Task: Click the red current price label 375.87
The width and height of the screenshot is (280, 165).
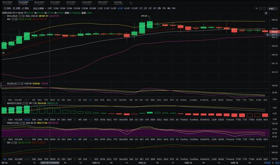Action: pyautogui.click(x=274, y=32)
